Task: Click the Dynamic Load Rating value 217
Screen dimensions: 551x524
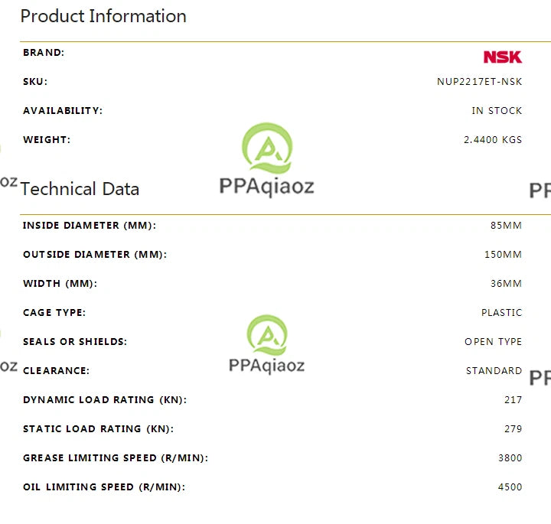Action: coord(513,399)
